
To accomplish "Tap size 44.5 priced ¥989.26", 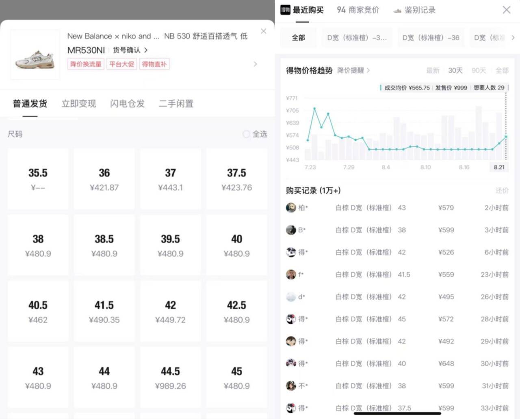I will [x=170, y=377].
